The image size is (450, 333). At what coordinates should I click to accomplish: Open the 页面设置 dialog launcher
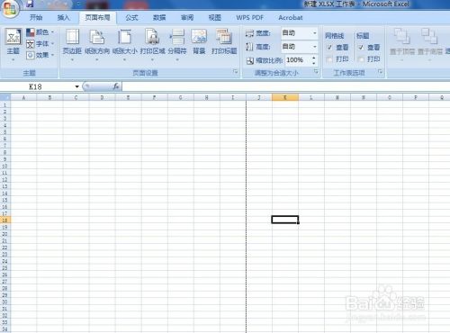coord(236,72)
